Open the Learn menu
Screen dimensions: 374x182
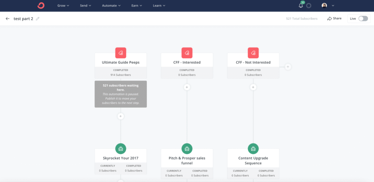tap(159, 5)
